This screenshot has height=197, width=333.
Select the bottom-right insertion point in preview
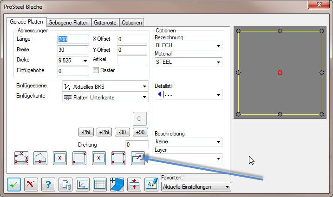(x=322, y=114)
